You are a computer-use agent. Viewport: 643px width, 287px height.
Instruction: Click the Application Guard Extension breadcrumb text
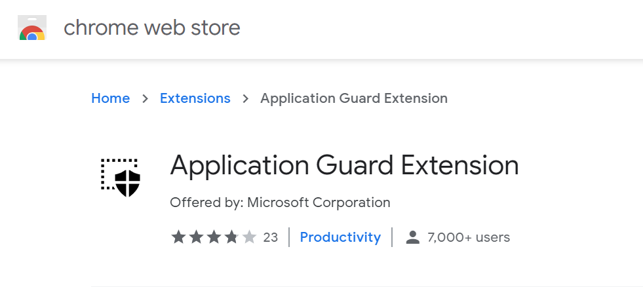tap(353, 98)
